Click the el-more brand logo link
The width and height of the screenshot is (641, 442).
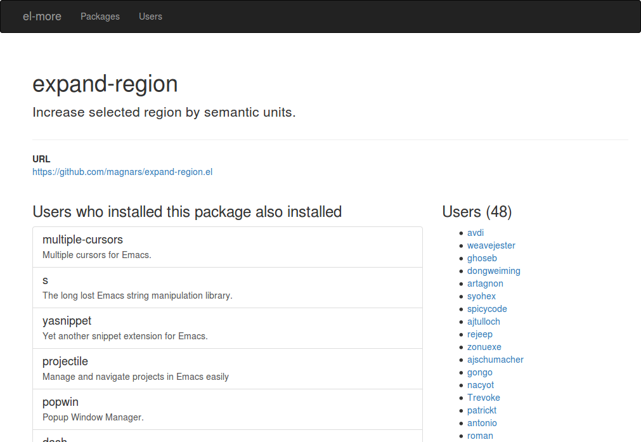[42, 16]
